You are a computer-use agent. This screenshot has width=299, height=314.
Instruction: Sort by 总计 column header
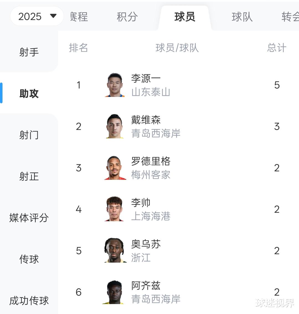pos(277,48)
